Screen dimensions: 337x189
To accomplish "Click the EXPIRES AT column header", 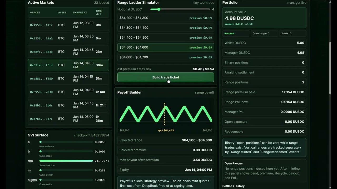I will point(80,13).
